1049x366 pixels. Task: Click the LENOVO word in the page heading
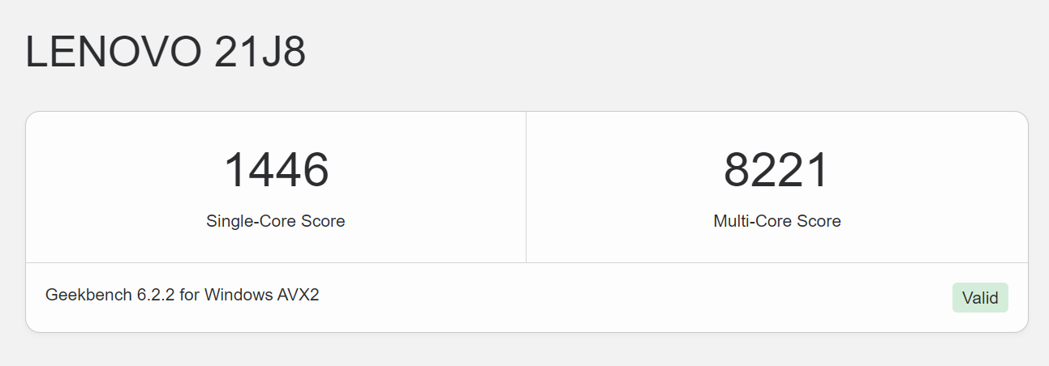click(114, 53)
